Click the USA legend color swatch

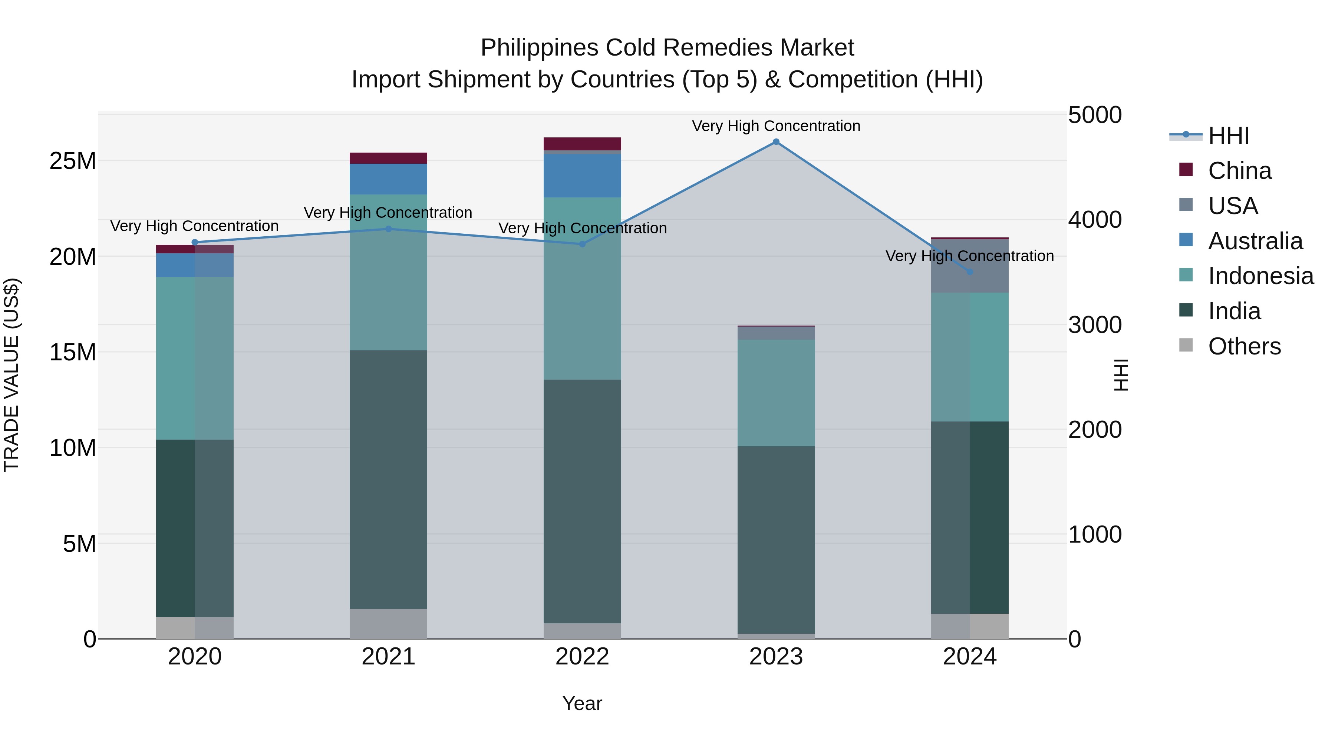[1186, 205]
